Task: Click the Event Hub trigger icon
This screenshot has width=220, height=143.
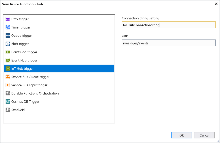Action: coord(8,60)
